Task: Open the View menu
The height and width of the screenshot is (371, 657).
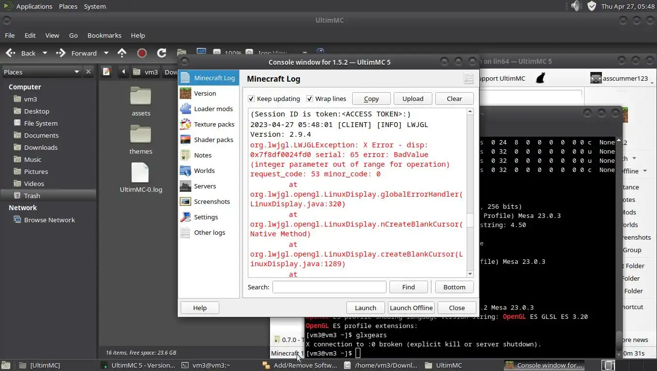Action: pos(52,35)
